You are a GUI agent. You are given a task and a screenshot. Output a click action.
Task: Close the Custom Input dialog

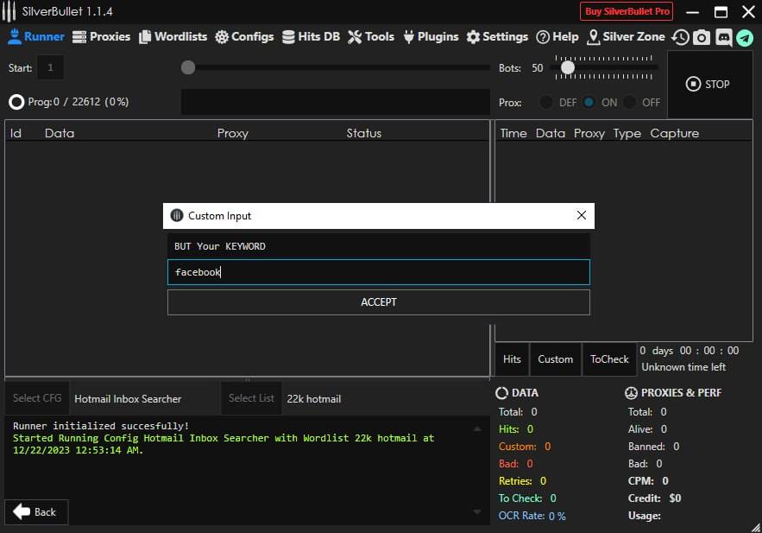coord(582,216)
